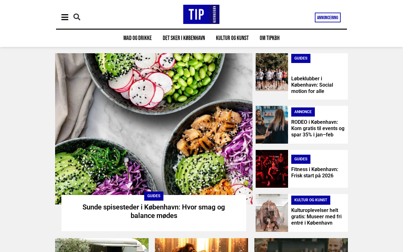Click the ANNONCE tag
This screenshot has height=252, width=403.
pyautogui.click(x=303, y=112)
